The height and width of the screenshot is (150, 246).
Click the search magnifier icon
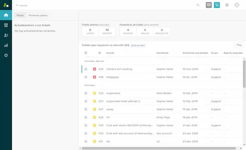coord(198,5)
